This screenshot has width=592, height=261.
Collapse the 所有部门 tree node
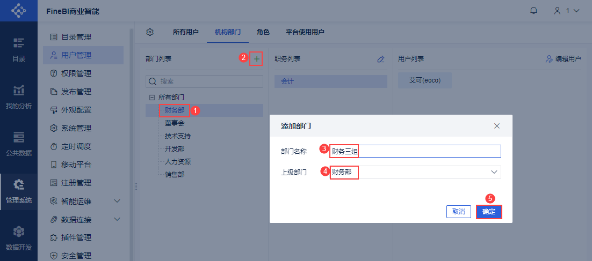(152, 98)
